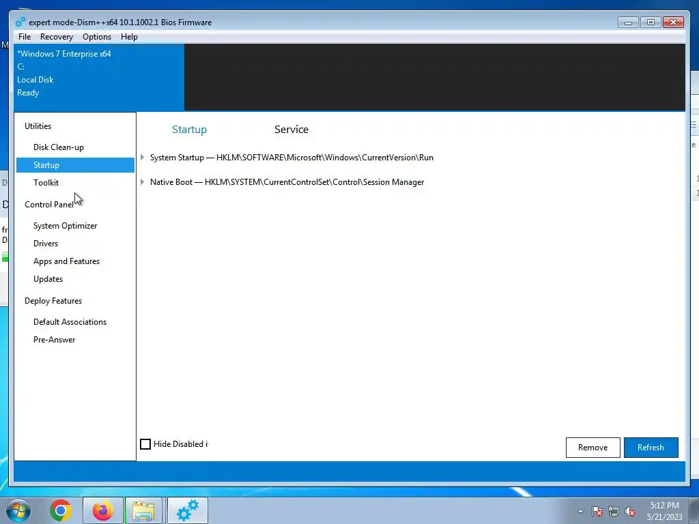Toggle the Hide Disabled checkbox
This screenshot has height=524, width=699.
(x=145, y=444)
